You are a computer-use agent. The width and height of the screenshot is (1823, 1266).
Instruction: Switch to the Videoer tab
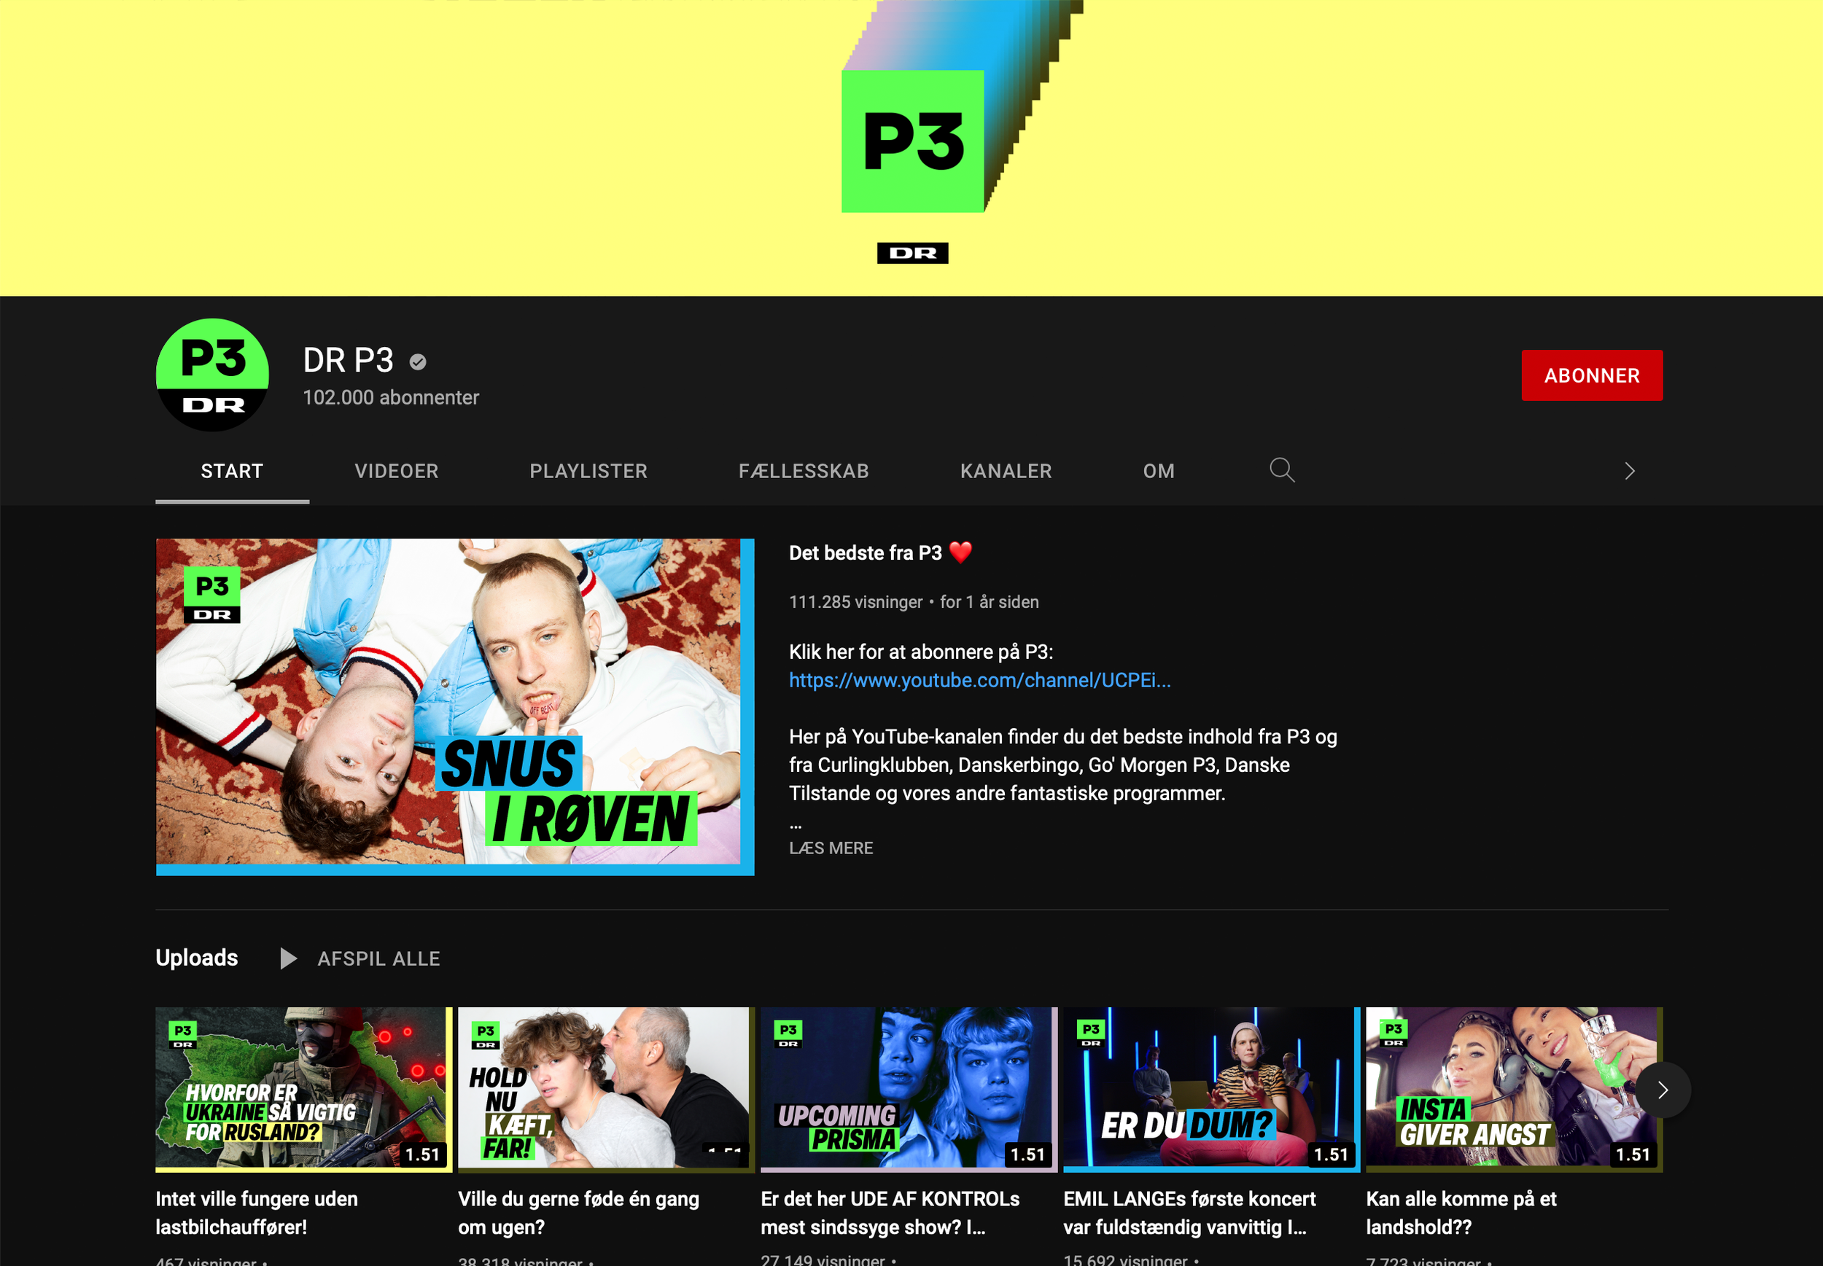(x=396, y=471)
